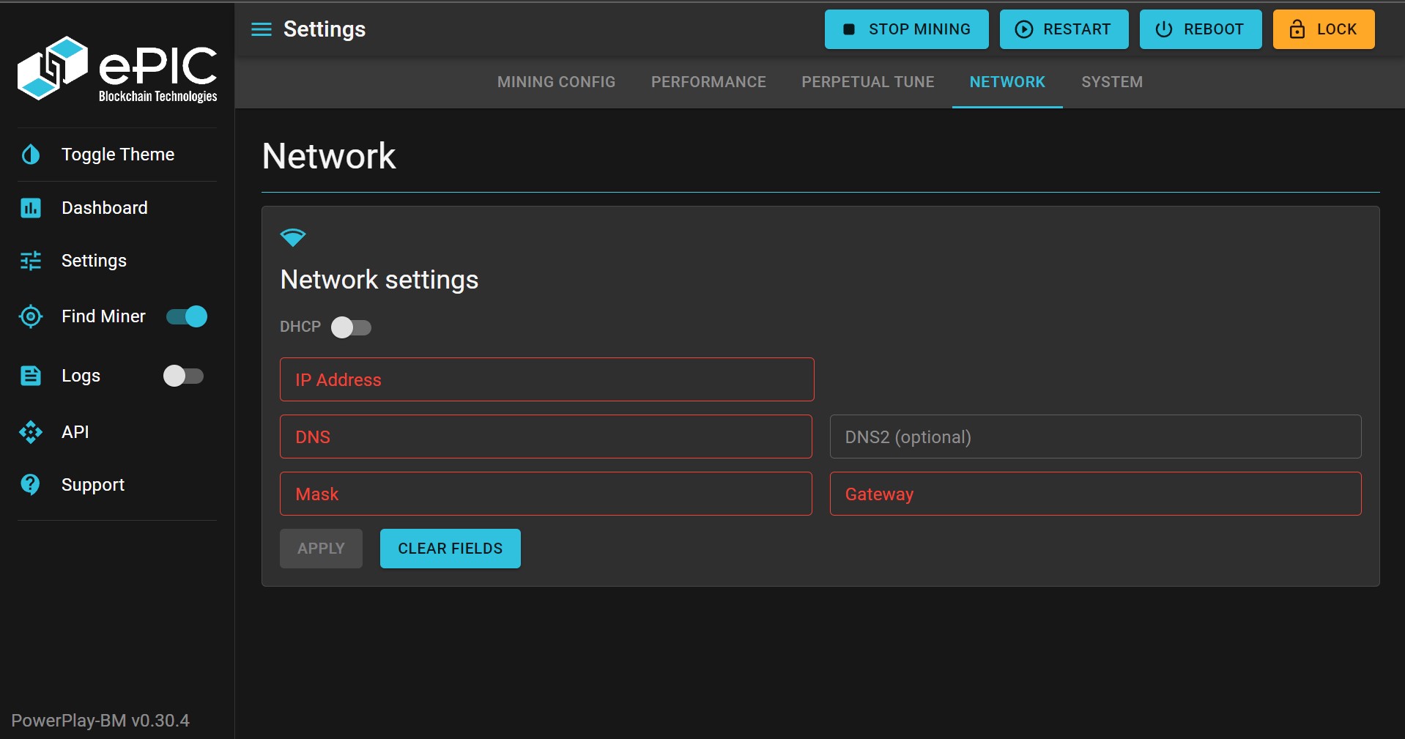Screen dimensions: 1405x739
Task: Click into the Gateway text field
Action: click(1094, 494)
